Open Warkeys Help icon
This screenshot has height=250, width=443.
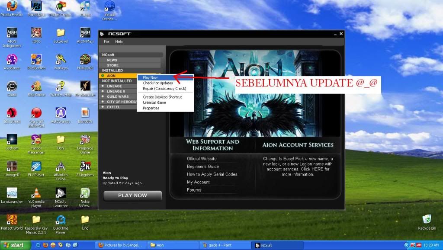click(x=61, y=88)
